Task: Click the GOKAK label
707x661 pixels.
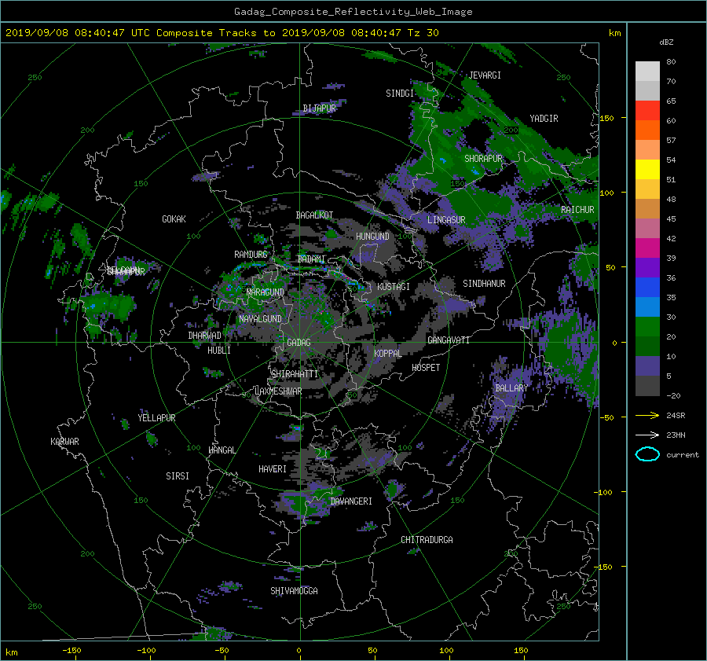Action: (174, 219)
